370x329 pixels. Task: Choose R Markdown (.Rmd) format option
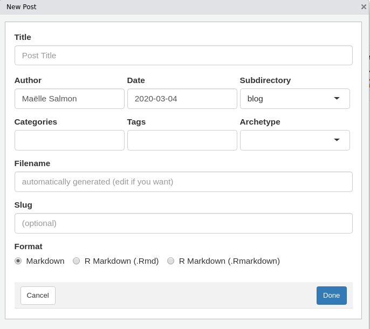(77, 261)
